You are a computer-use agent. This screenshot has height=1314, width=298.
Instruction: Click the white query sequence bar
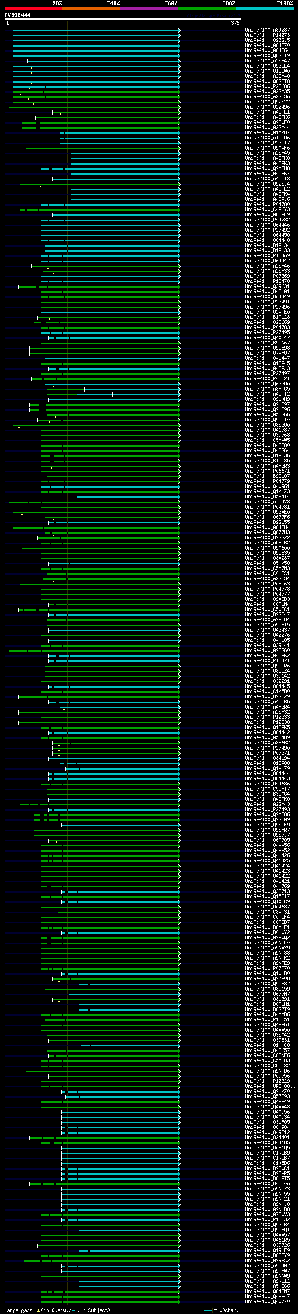pos(122,20)
